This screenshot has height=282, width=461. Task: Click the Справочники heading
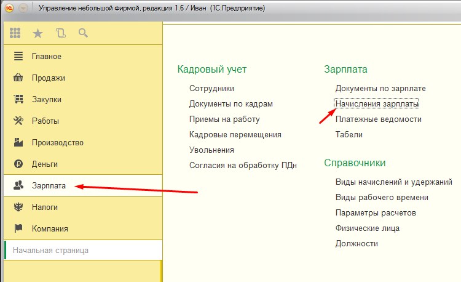(355, 163)
